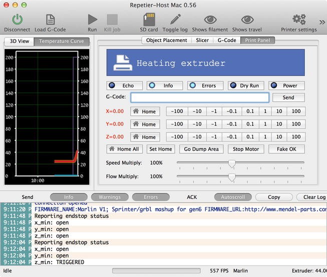Switch to 3D View tab
The height and width of the screenshot is (277, 327).
coord(20,41)
